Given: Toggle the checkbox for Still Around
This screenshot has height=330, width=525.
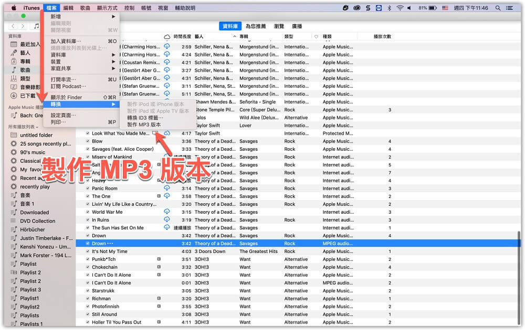Looking at the screenshot, I should (88, 314).
